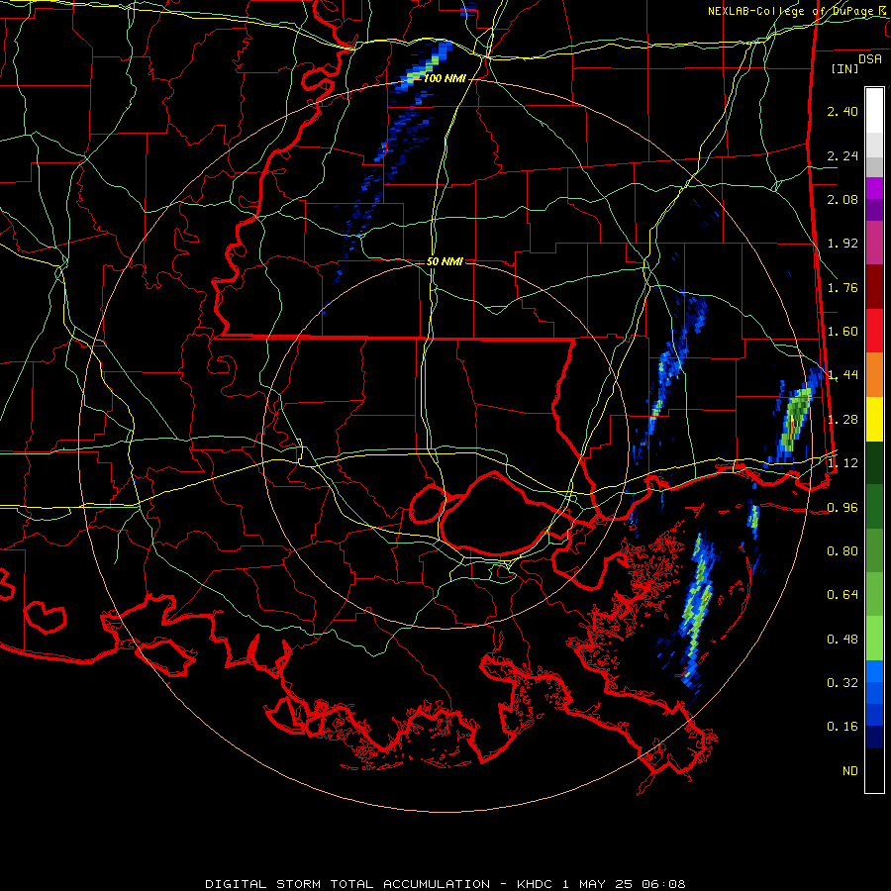This screenshot has height=891, width=891.
Task: Select the 2.24 legend value
Action: [842, 155]
